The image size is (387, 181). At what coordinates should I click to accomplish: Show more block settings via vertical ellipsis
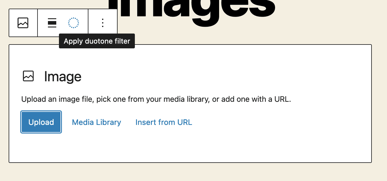point(103,23)
